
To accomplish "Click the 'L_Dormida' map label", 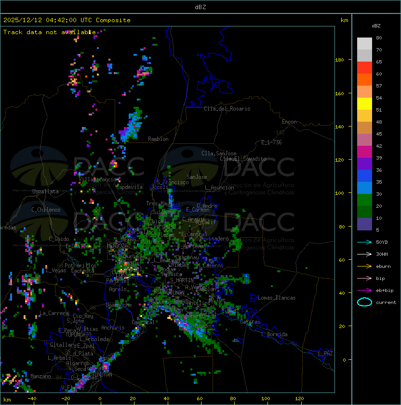I will 274,334.
